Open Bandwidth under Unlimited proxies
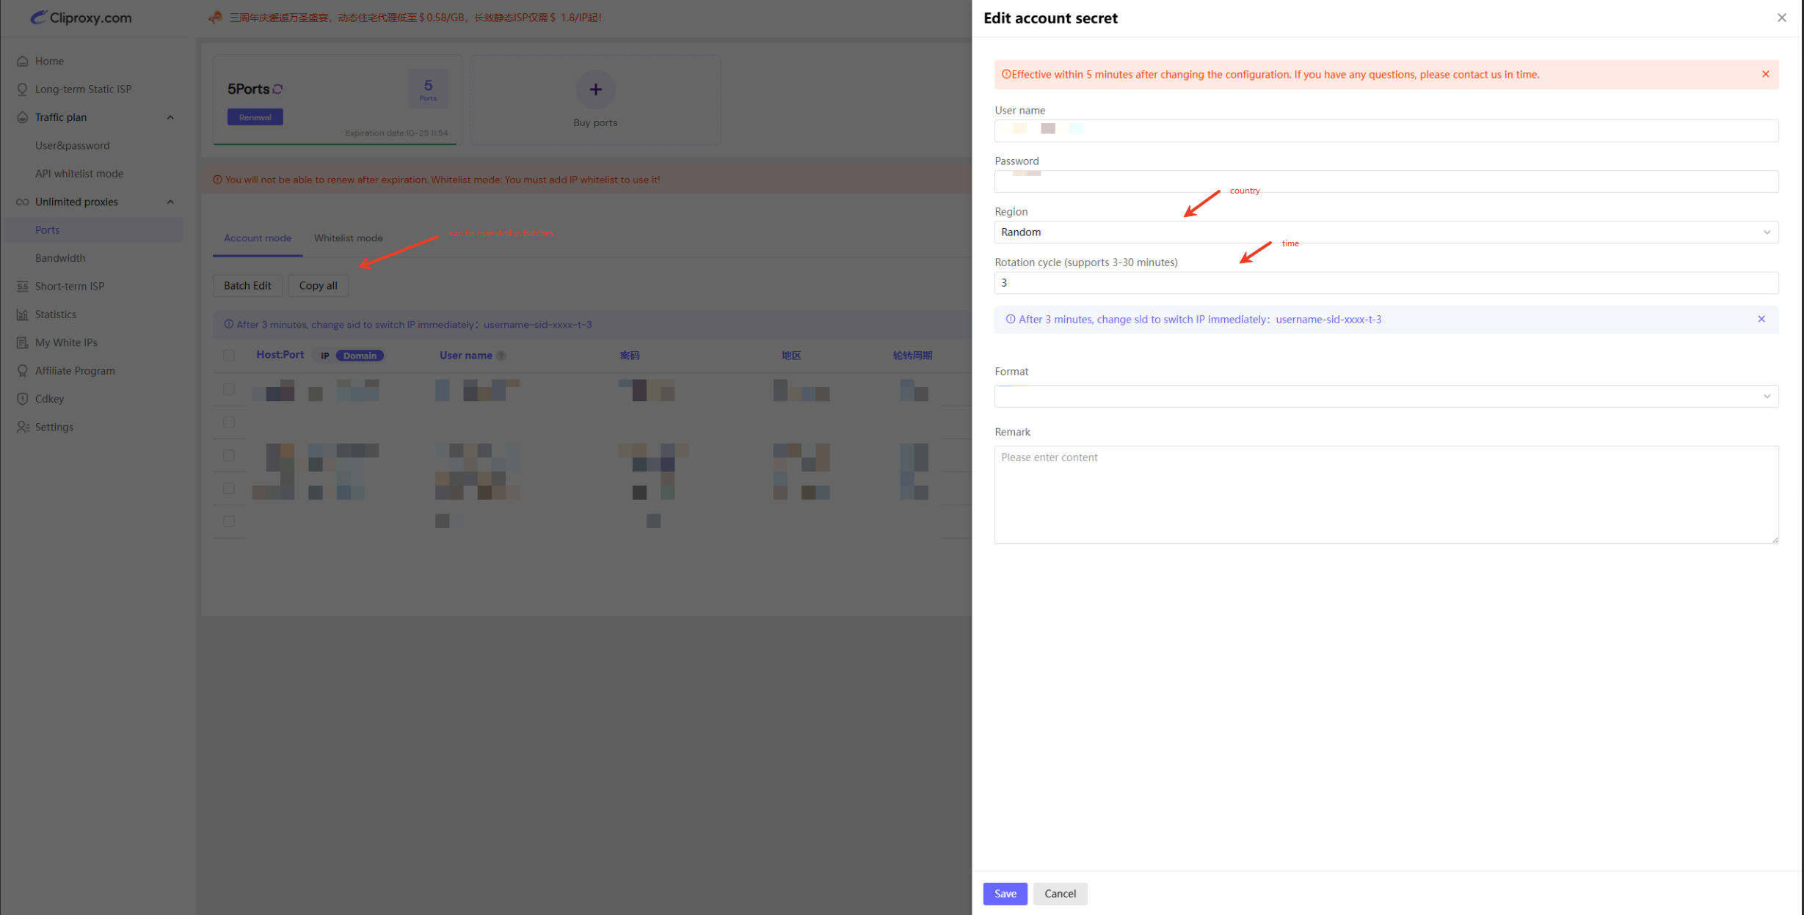The width and height of the screenshot is (1804, 915). tap(60, 258)
